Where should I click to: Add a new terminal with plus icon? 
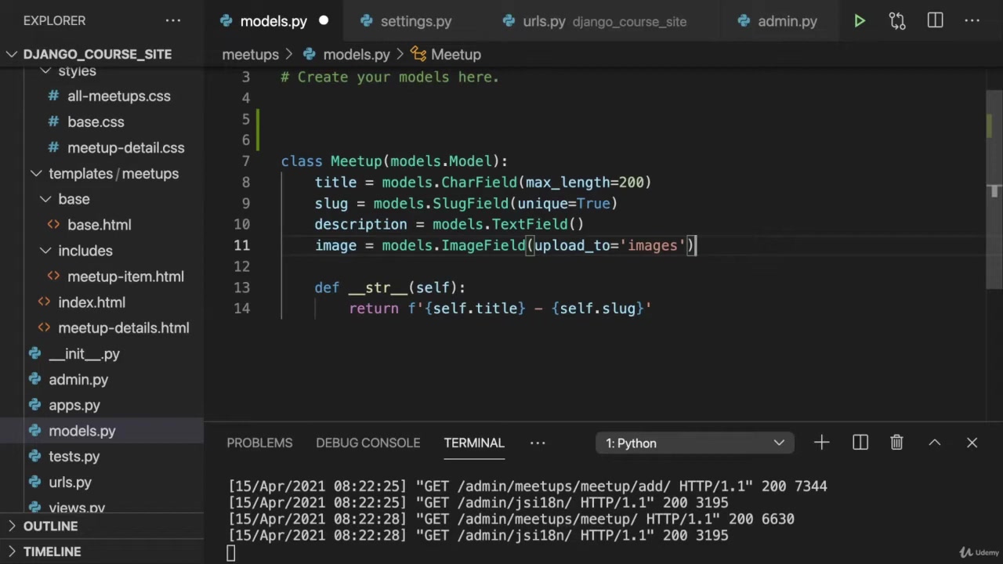[821, 443]
